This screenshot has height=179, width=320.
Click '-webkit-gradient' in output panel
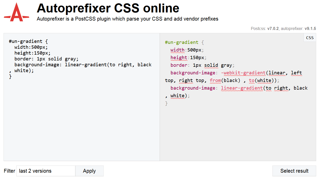tap(243, 73)
